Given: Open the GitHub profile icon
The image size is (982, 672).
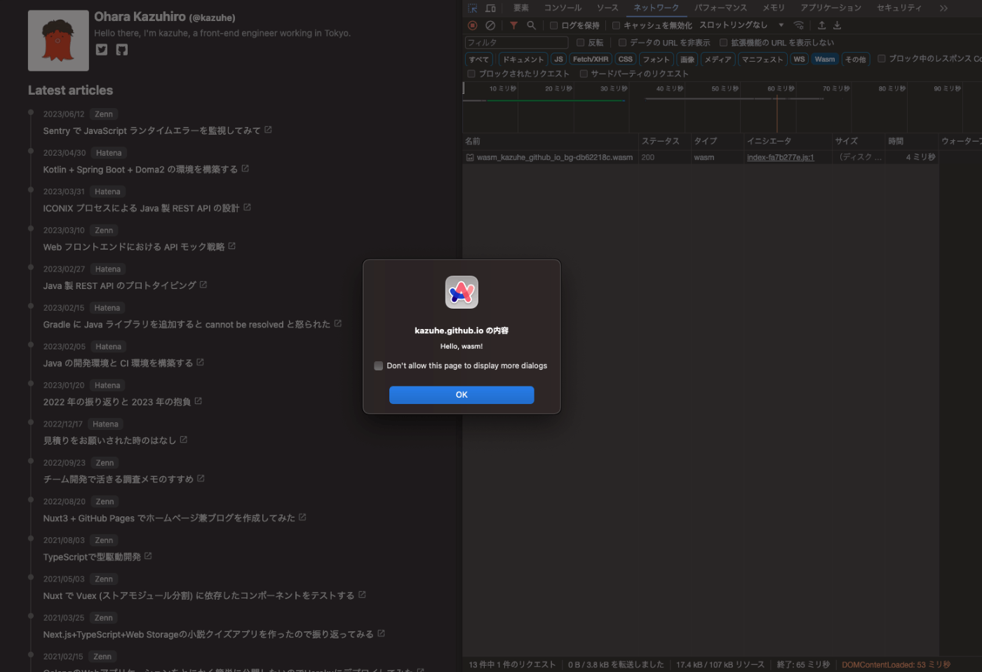Looking at the screenshot, I should (122, 50).
